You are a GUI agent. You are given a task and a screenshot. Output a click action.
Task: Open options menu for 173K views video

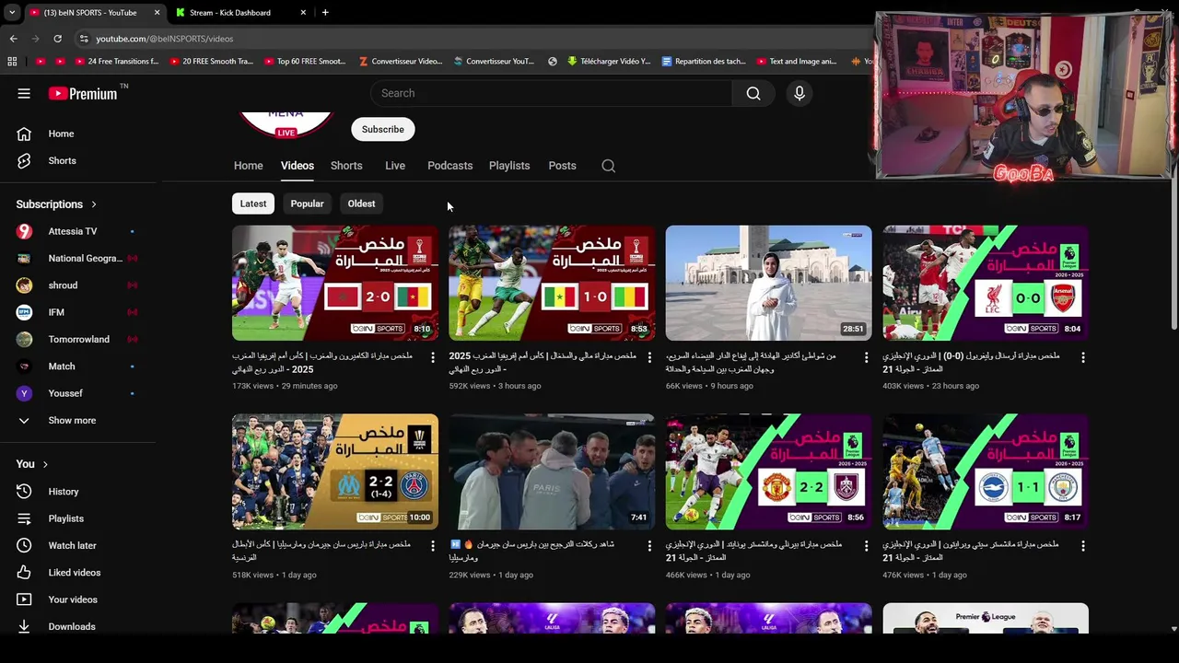pos(433,357)
